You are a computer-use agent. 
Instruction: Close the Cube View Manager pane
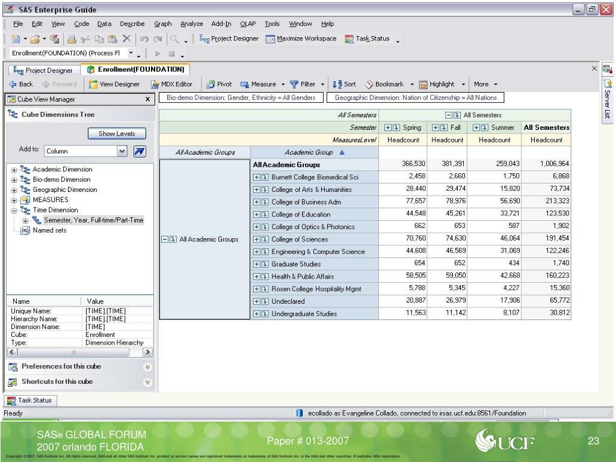(x=148, y=99)
